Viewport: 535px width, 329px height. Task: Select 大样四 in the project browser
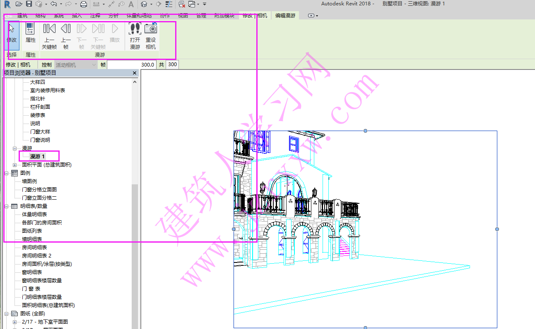tap(38, 82)
